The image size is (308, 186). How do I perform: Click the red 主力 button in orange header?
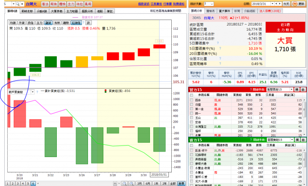pos(71,4)
